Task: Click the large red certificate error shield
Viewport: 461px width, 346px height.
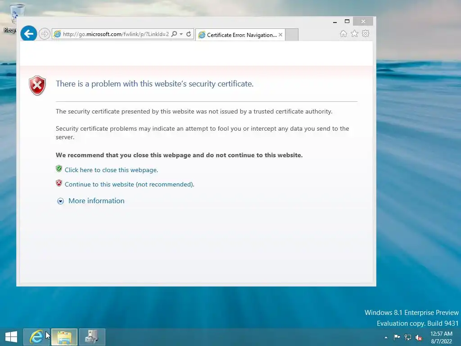Action: (x=37, y=85)
